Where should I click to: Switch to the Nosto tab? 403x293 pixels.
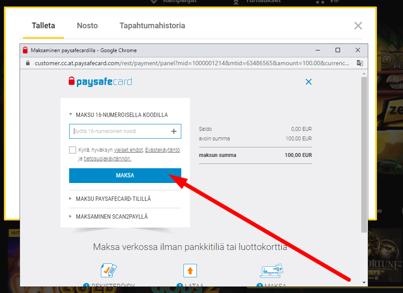coord(87,26)
